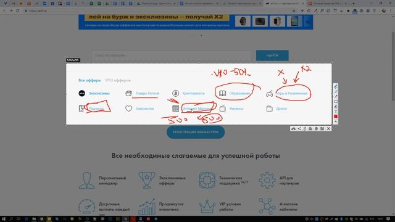Click the Товары Почтой box icon
395x222 pixels.
pos(129,93)
